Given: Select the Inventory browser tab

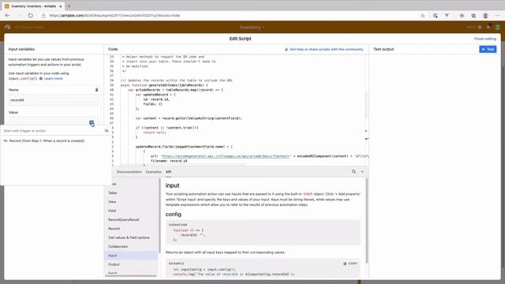Looking at the screenshot, I should click(x=33, y=6).
